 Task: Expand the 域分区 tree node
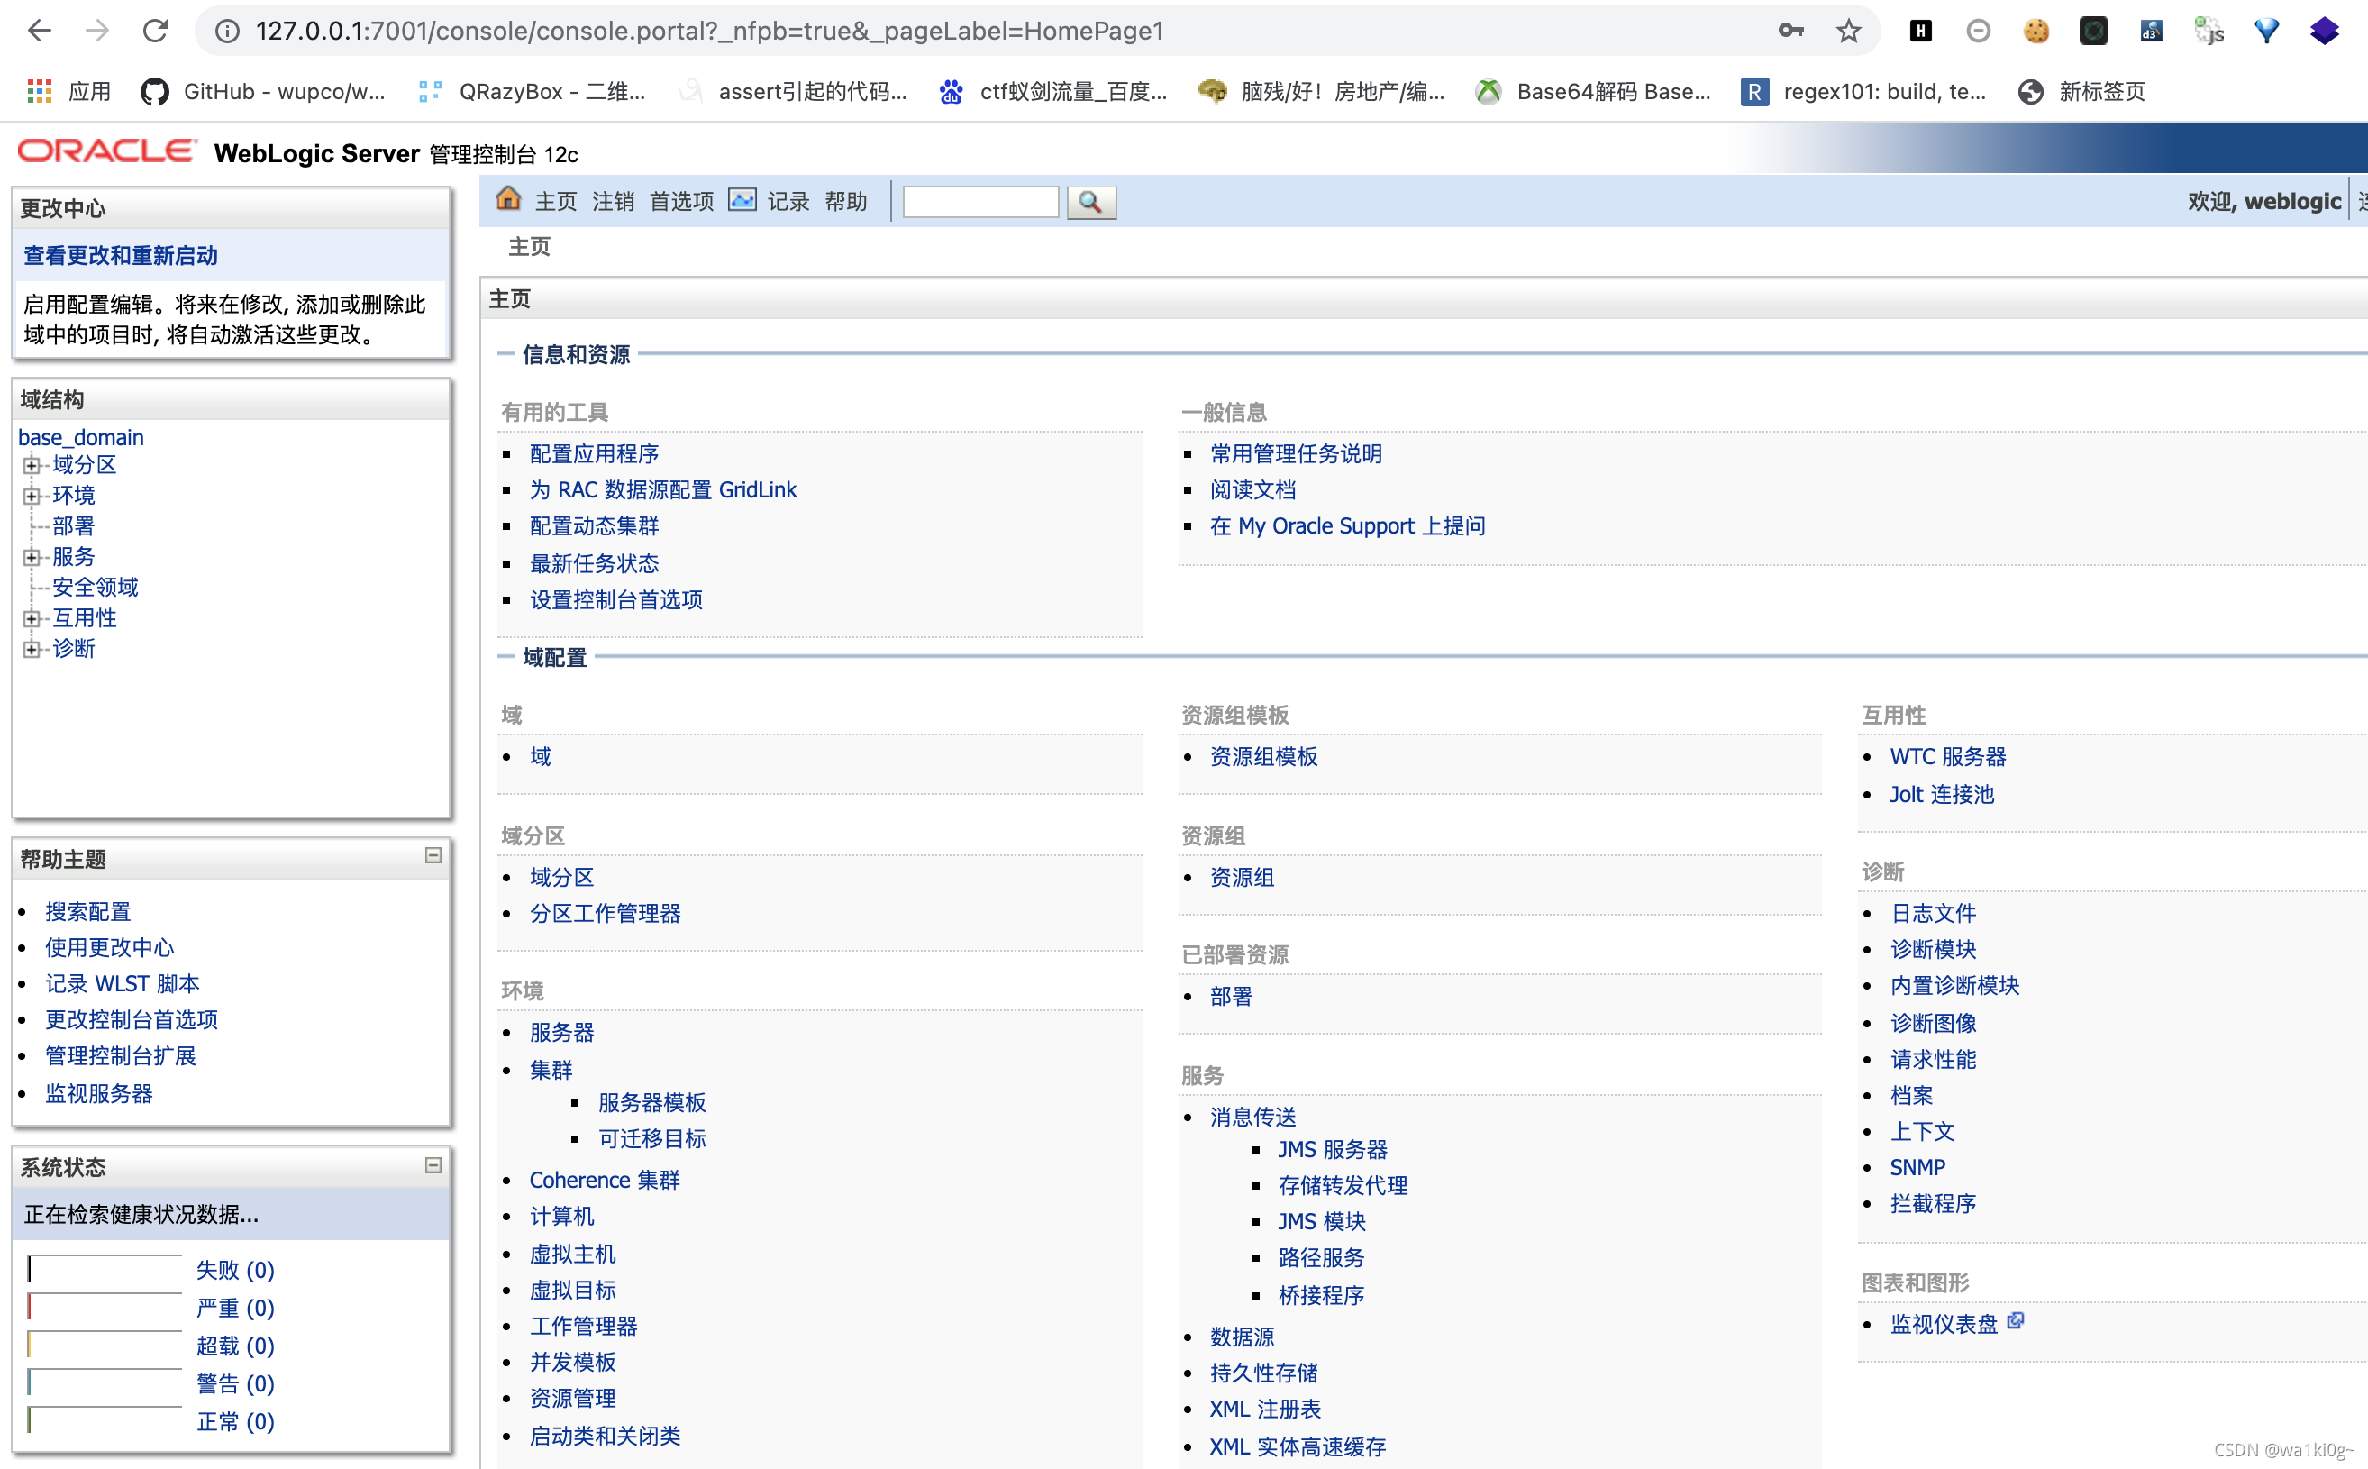pyautogui.click(x=32, y=465)
